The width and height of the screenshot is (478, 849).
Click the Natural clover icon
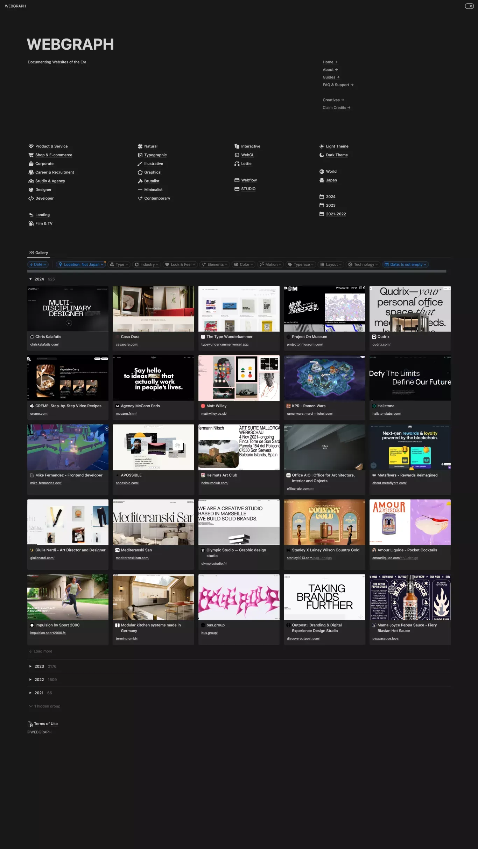tap(140, 146)
